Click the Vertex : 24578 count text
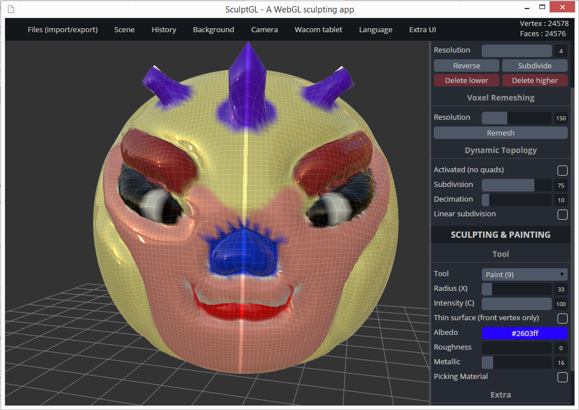The height and width of the screenshot is (410, 579). [x=544, y=23]
